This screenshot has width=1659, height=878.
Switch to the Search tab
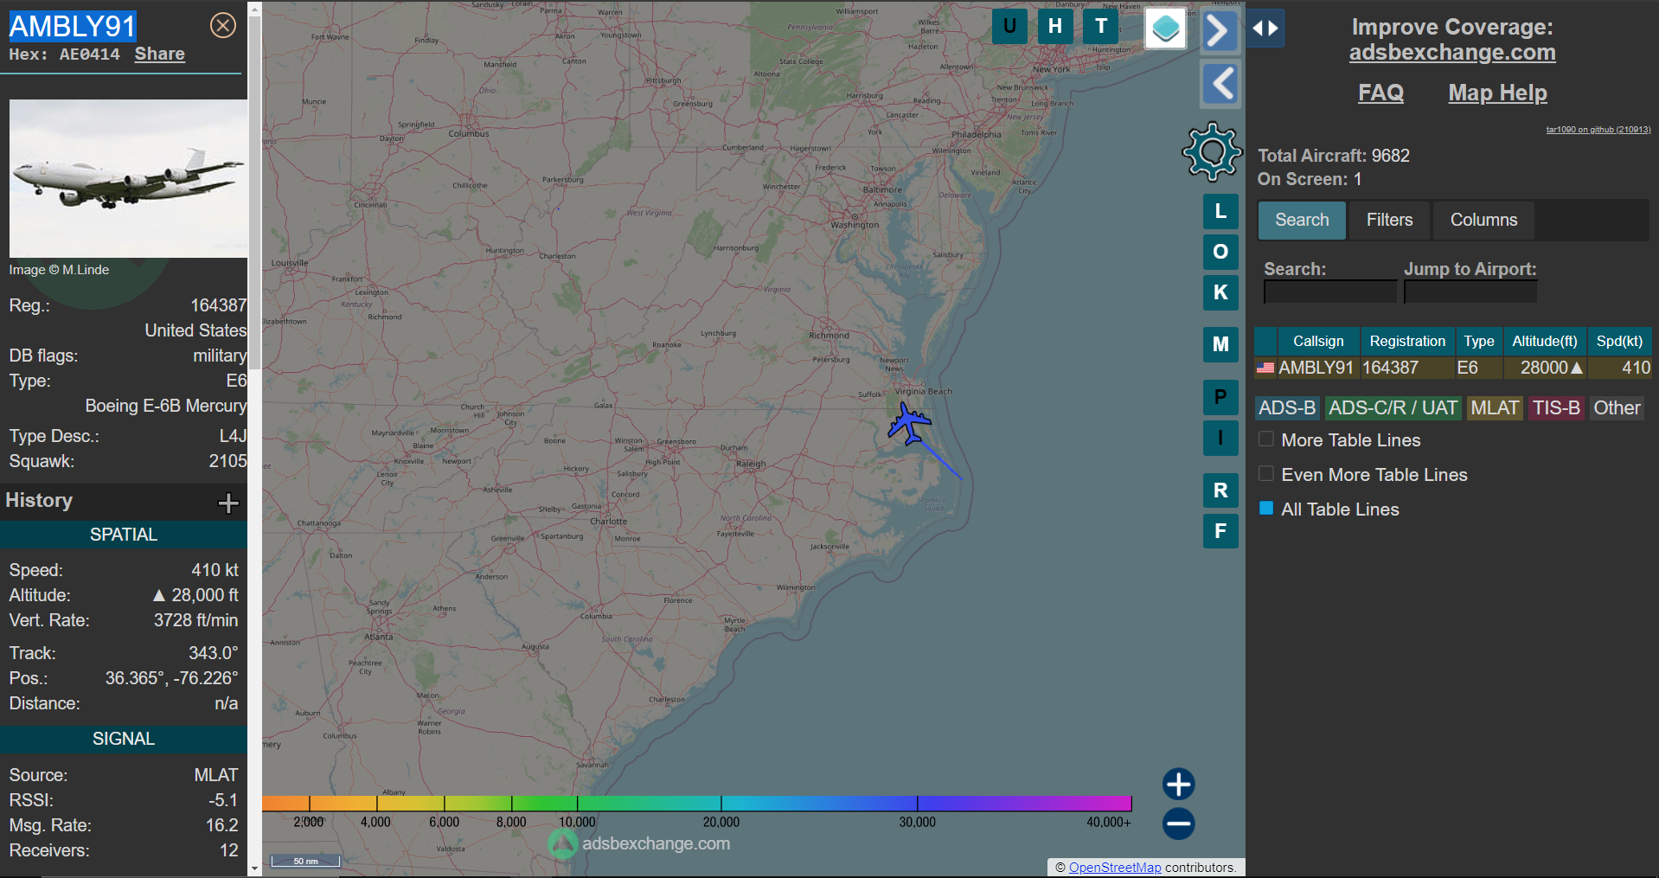coord(1302,221)
